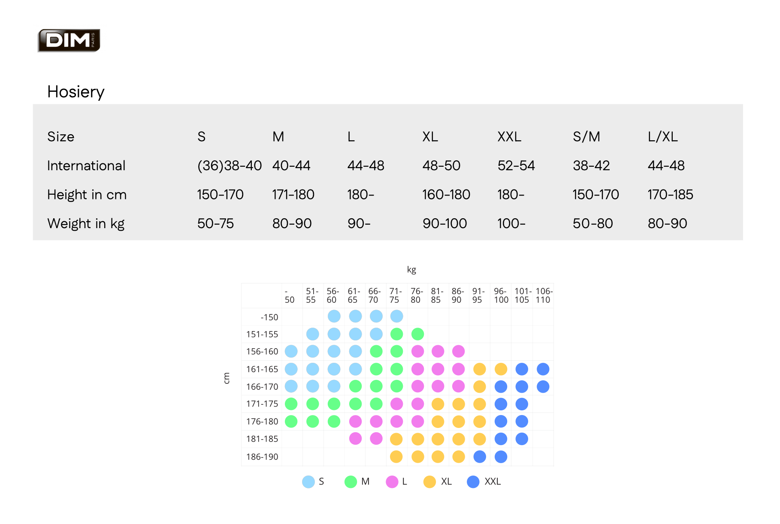
Task: Select the green M legend circle
Action: coord(351,482)
